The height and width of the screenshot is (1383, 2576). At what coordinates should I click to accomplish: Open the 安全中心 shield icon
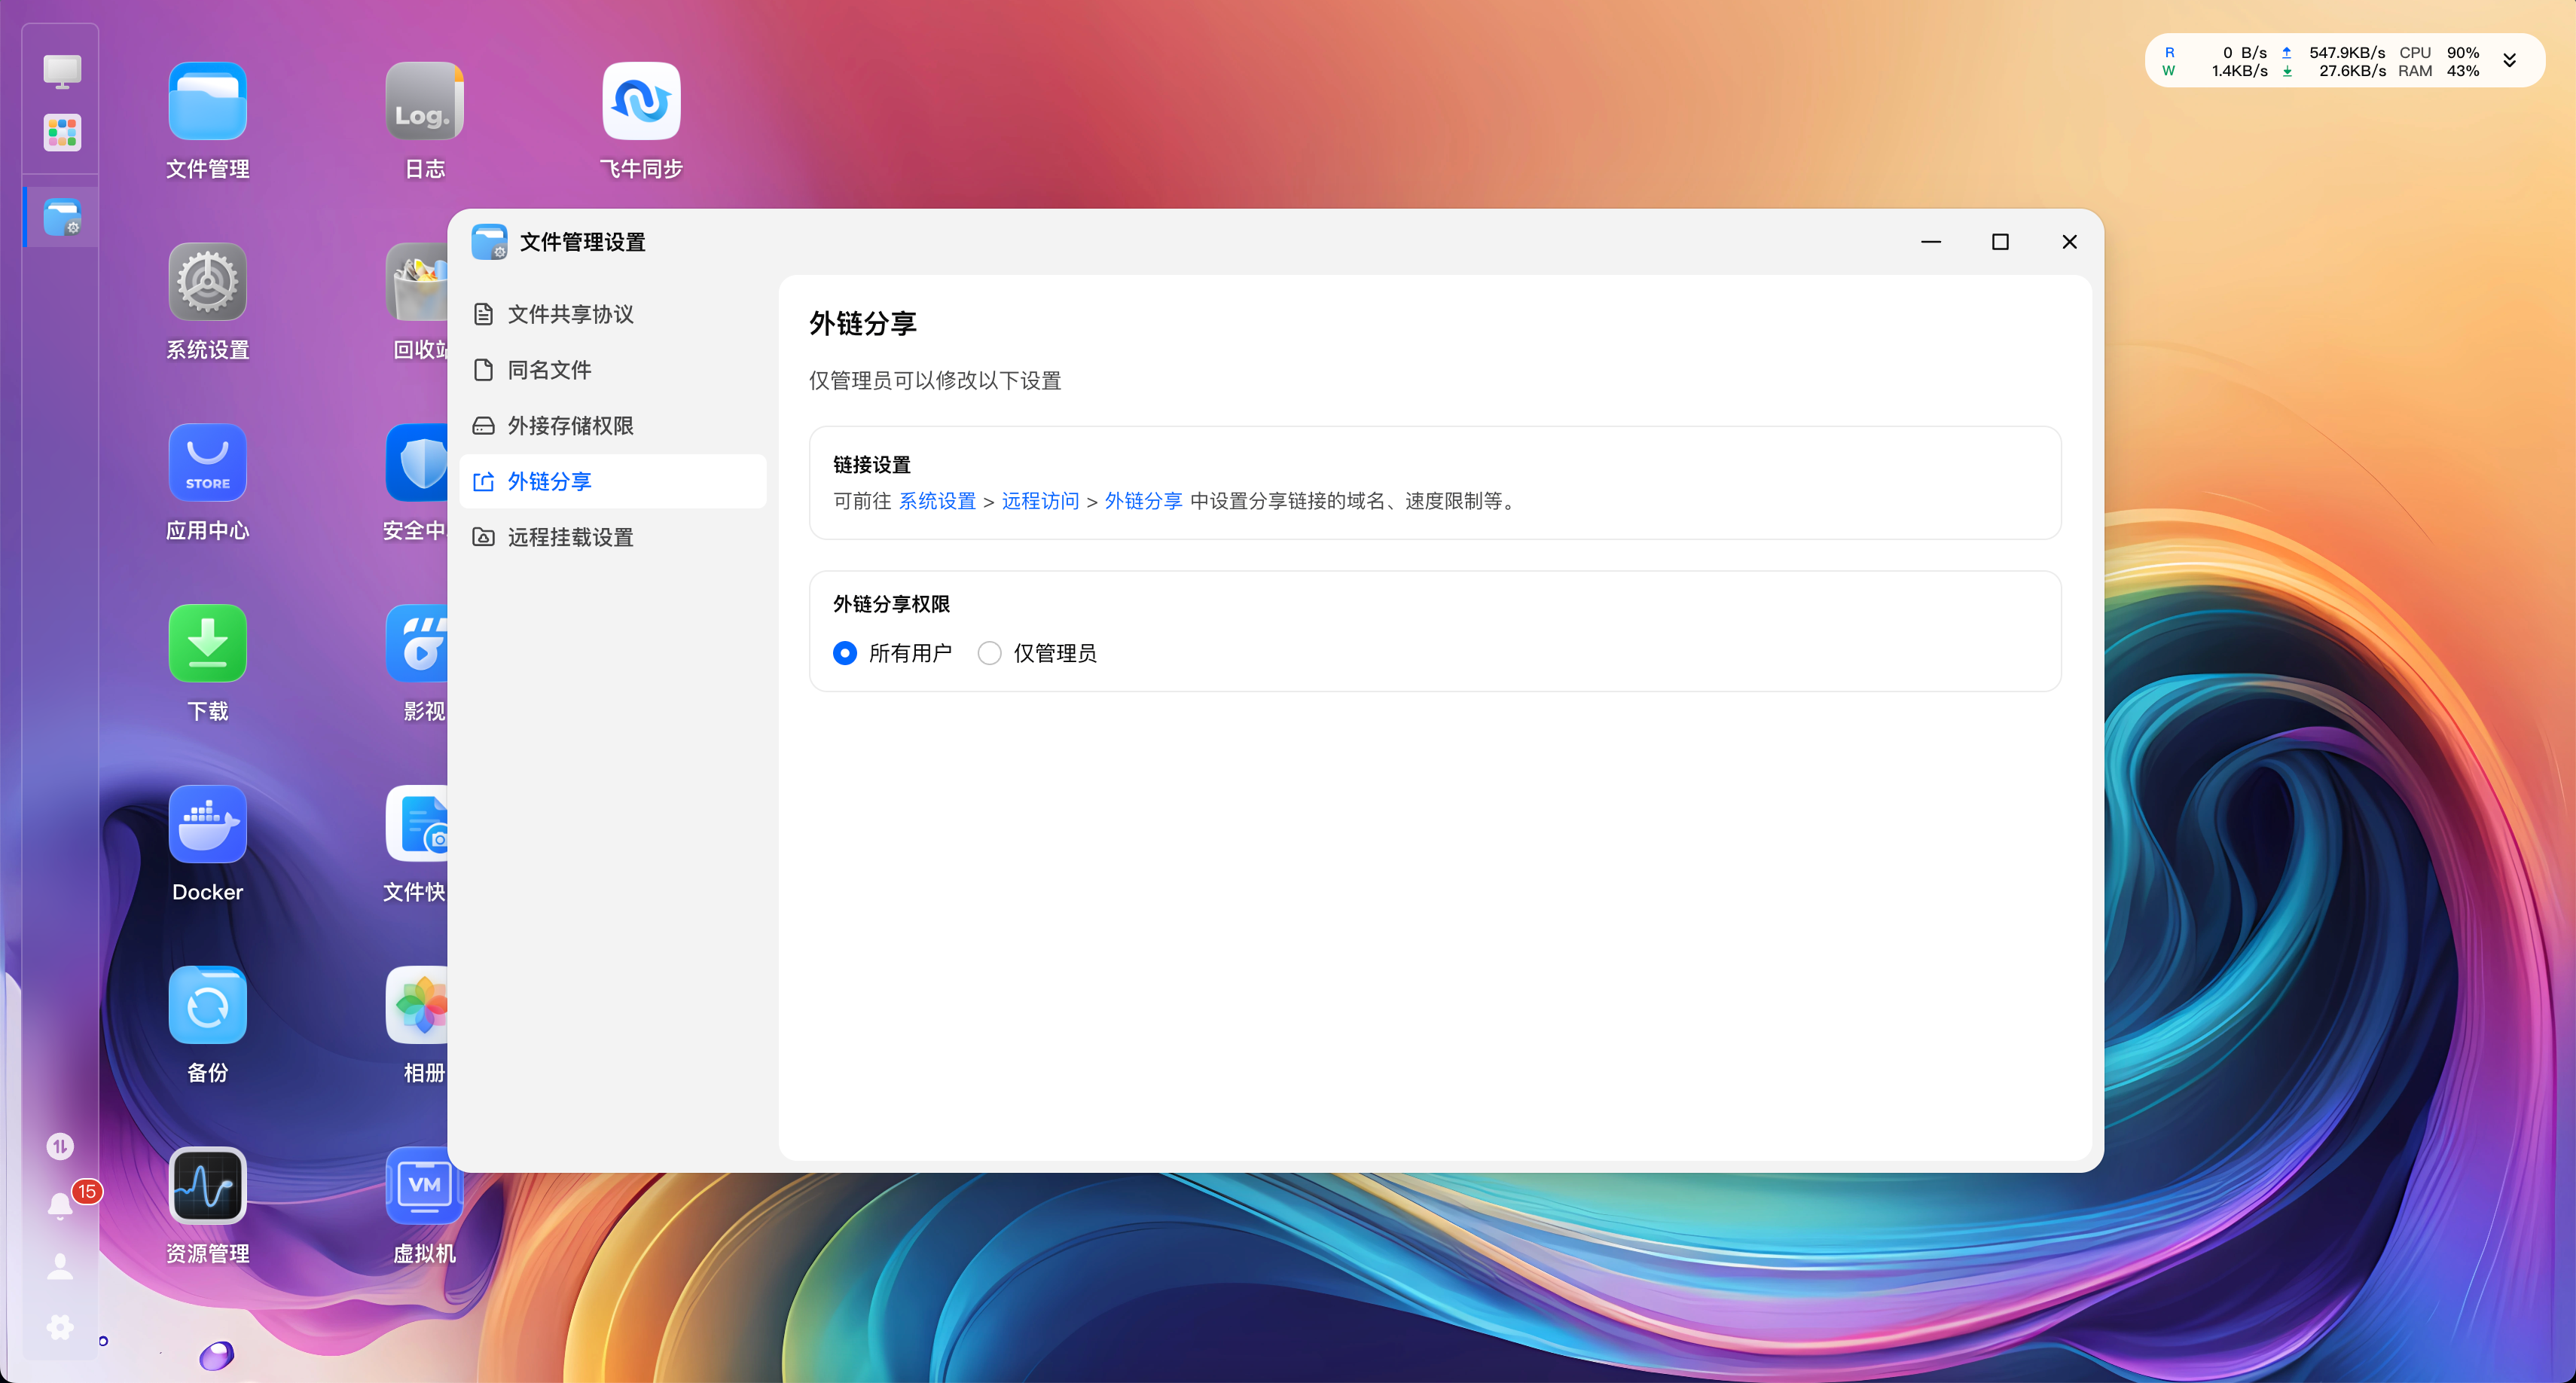point(418,463)
